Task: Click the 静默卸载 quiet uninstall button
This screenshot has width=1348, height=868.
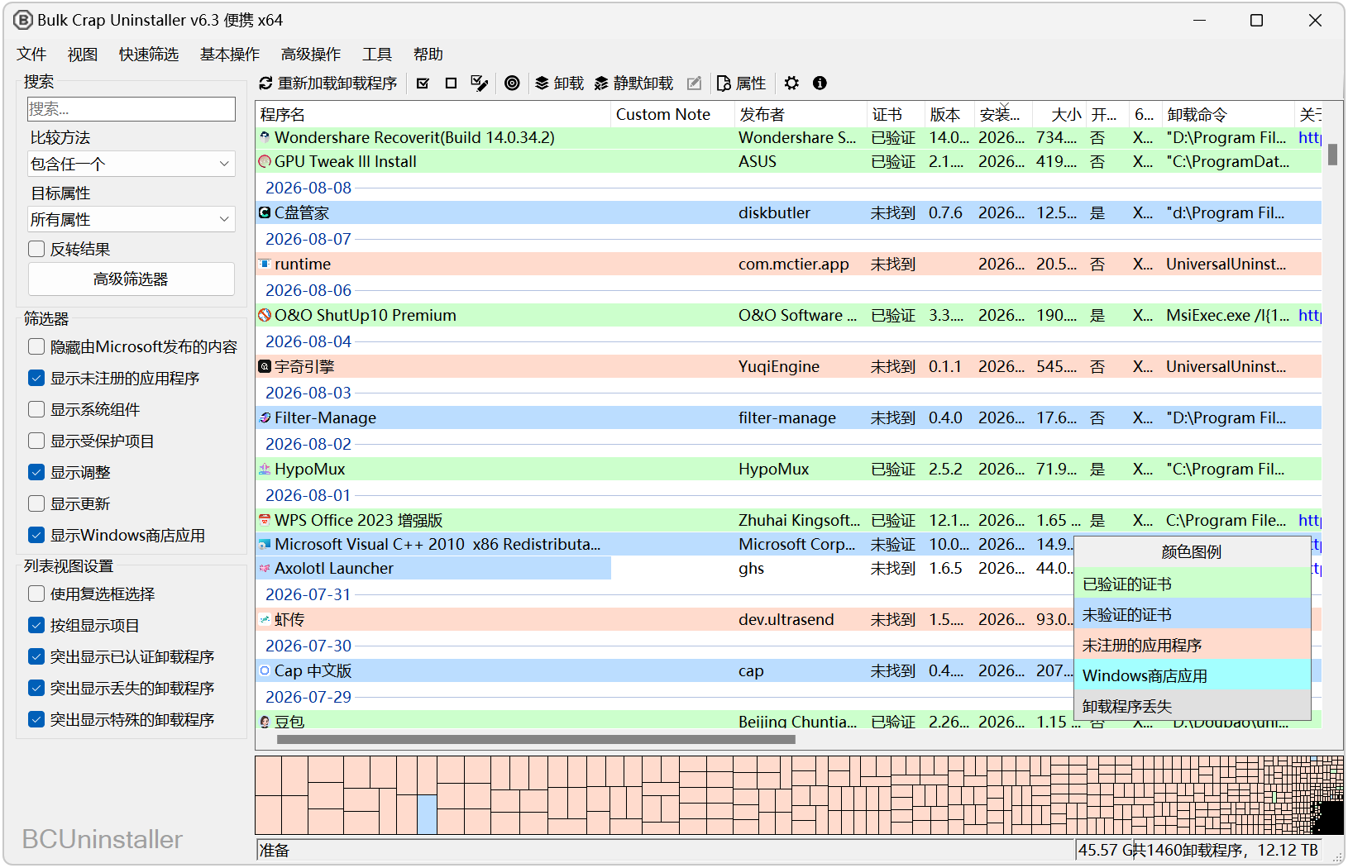Action: coord(633,83)
